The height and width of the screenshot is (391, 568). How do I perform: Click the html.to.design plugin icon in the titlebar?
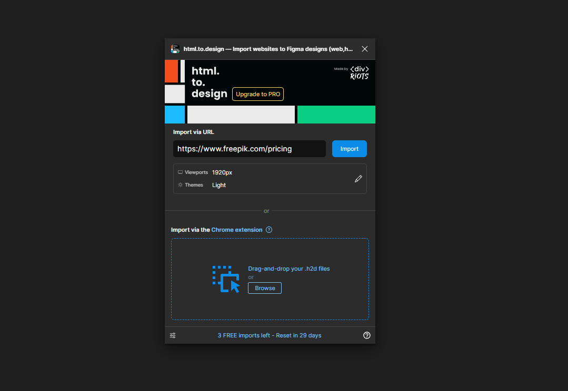click(175, 48)
